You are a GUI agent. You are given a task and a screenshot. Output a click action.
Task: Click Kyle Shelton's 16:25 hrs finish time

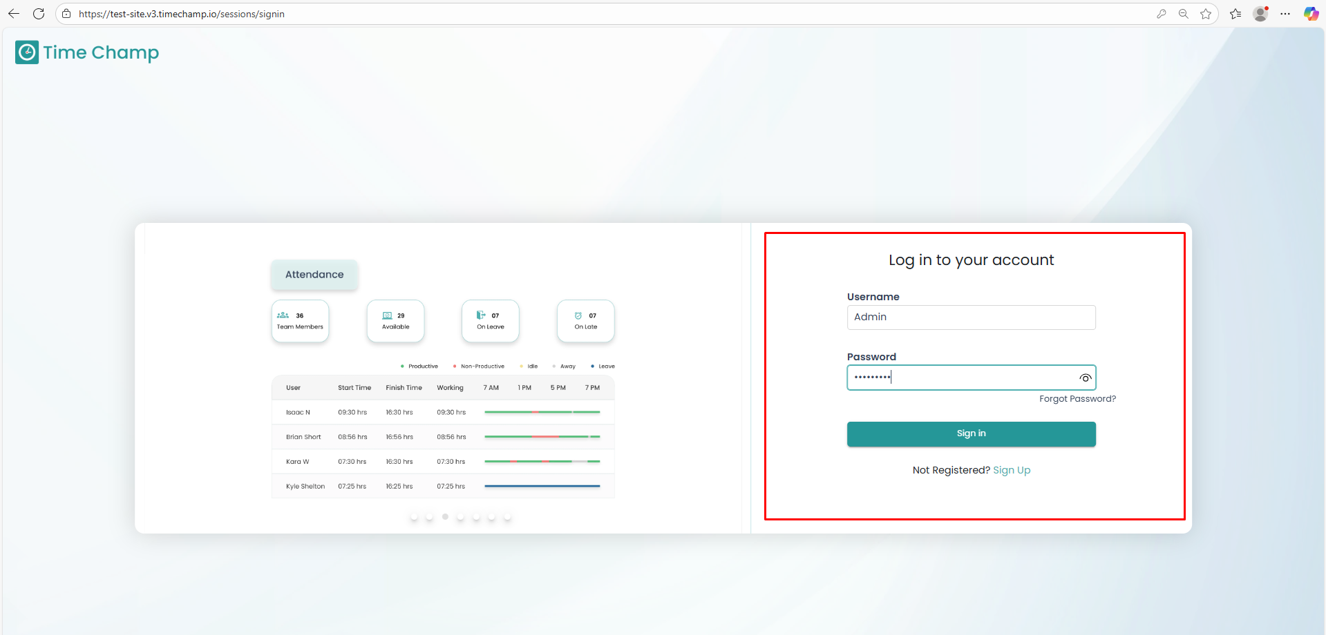tap(399, 487)
